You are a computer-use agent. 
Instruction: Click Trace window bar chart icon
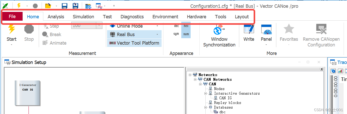pos(340,71)
